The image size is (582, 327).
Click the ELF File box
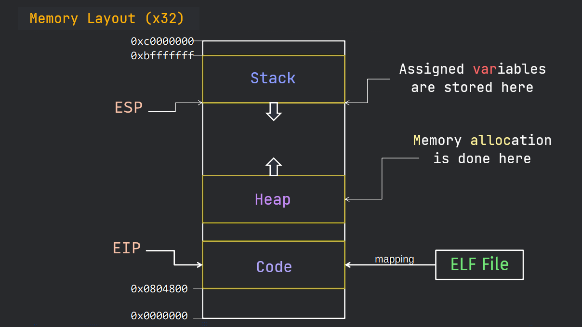[479, 264]
